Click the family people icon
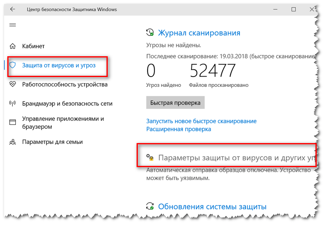324x225 pixels. click(13, 142)
